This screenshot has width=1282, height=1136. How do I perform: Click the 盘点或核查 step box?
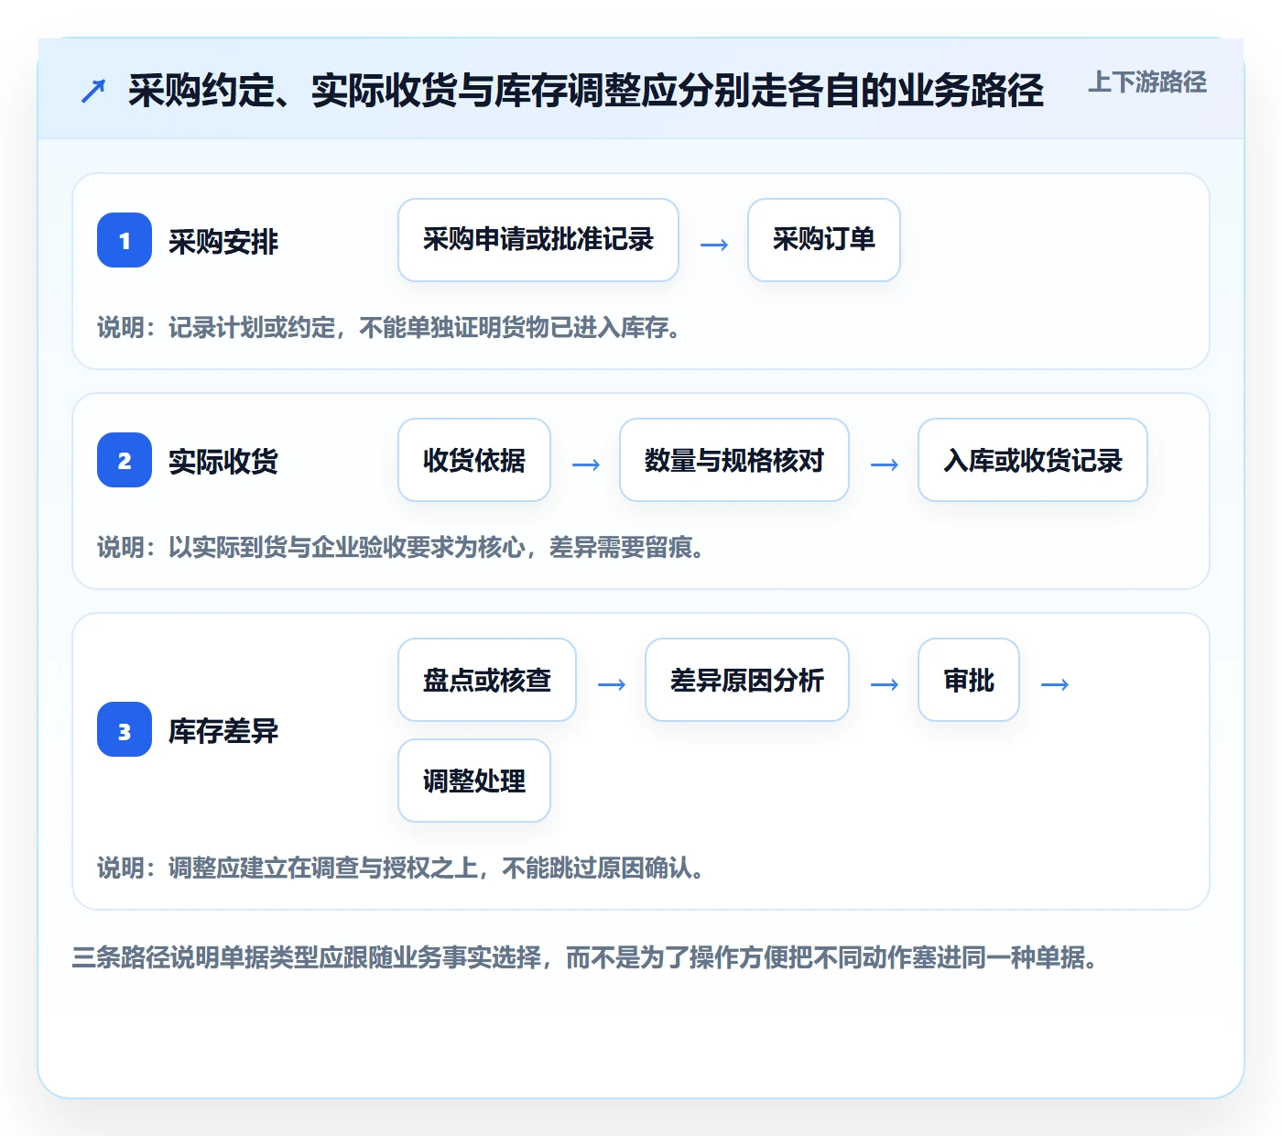[x=487, y=680]
